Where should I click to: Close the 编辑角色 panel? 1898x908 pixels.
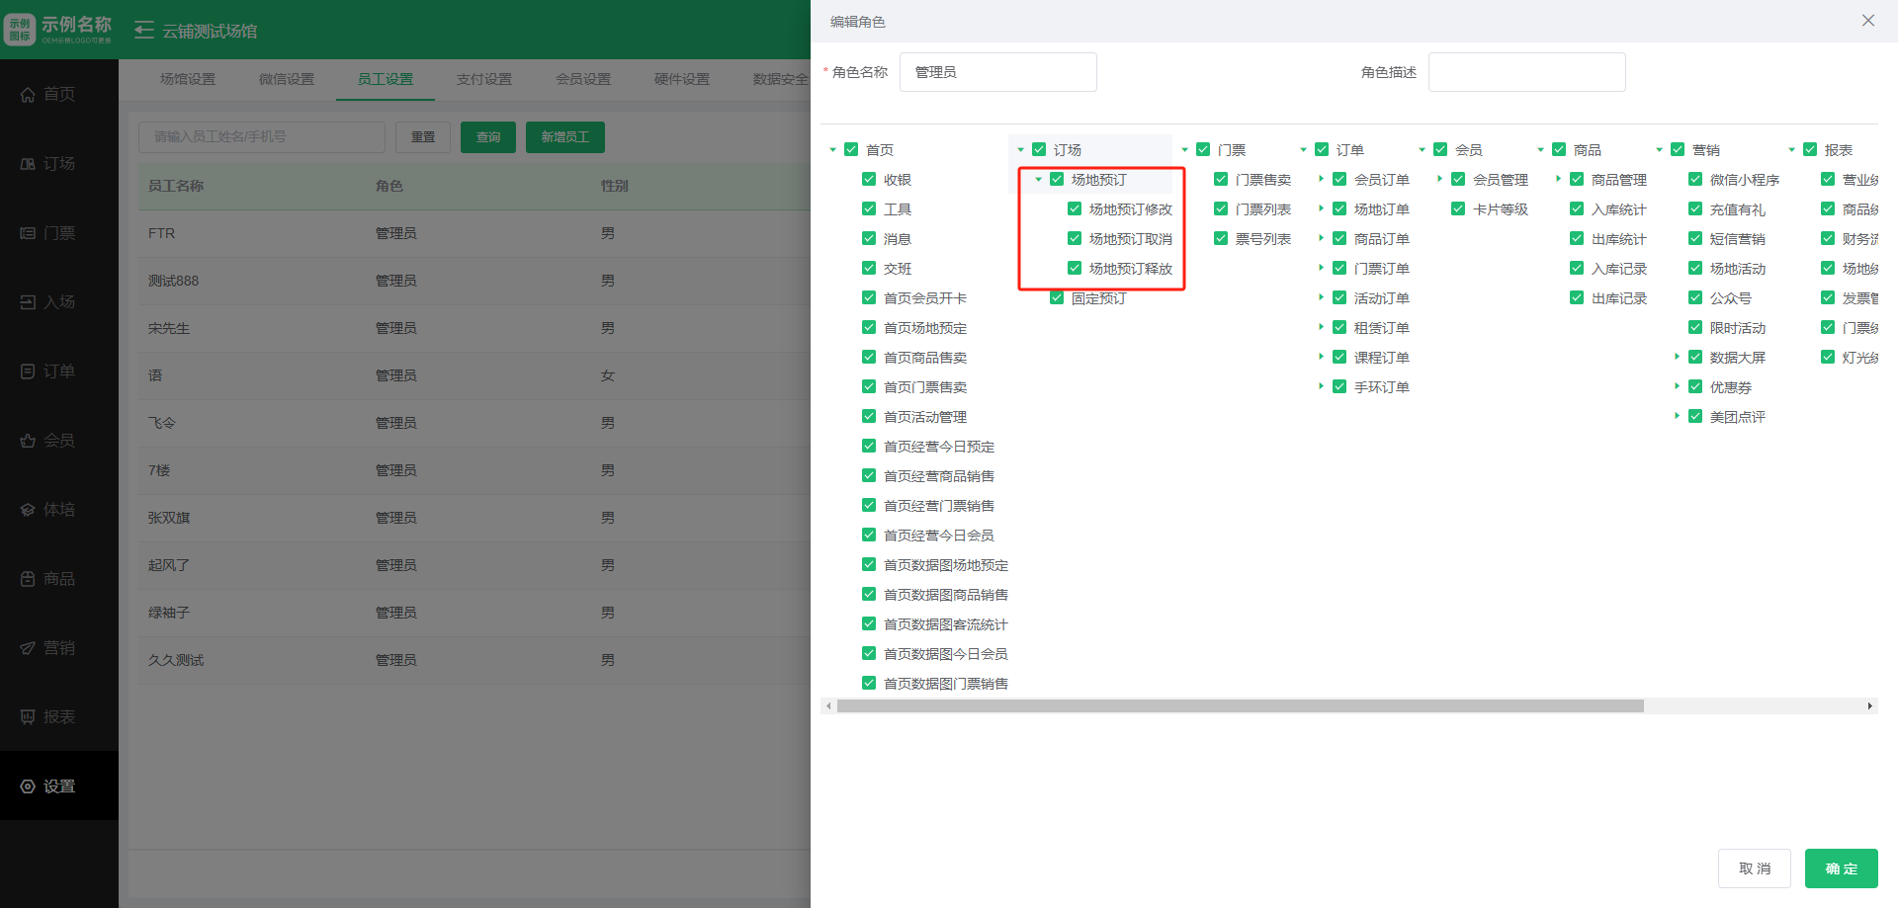(x=1868, y=21)
